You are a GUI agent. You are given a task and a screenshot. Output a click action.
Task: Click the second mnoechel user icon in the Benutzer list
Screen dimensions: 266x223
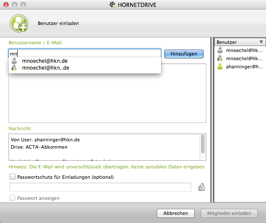click(220, 58)
